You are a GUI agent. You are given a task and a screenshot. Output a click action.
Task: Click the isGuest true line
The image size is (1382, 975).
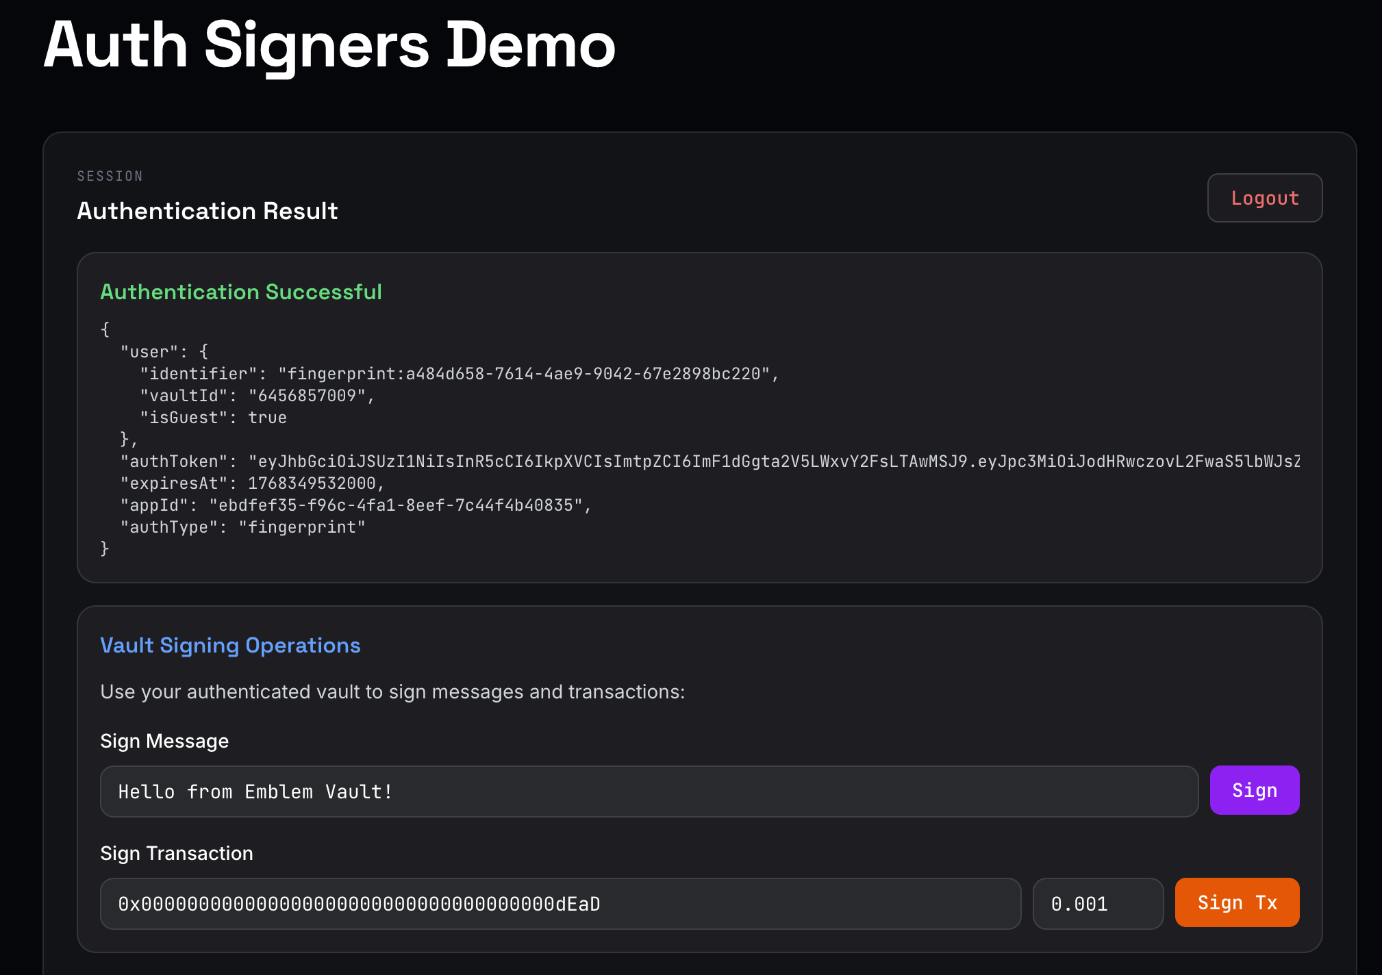pos(213,418)
